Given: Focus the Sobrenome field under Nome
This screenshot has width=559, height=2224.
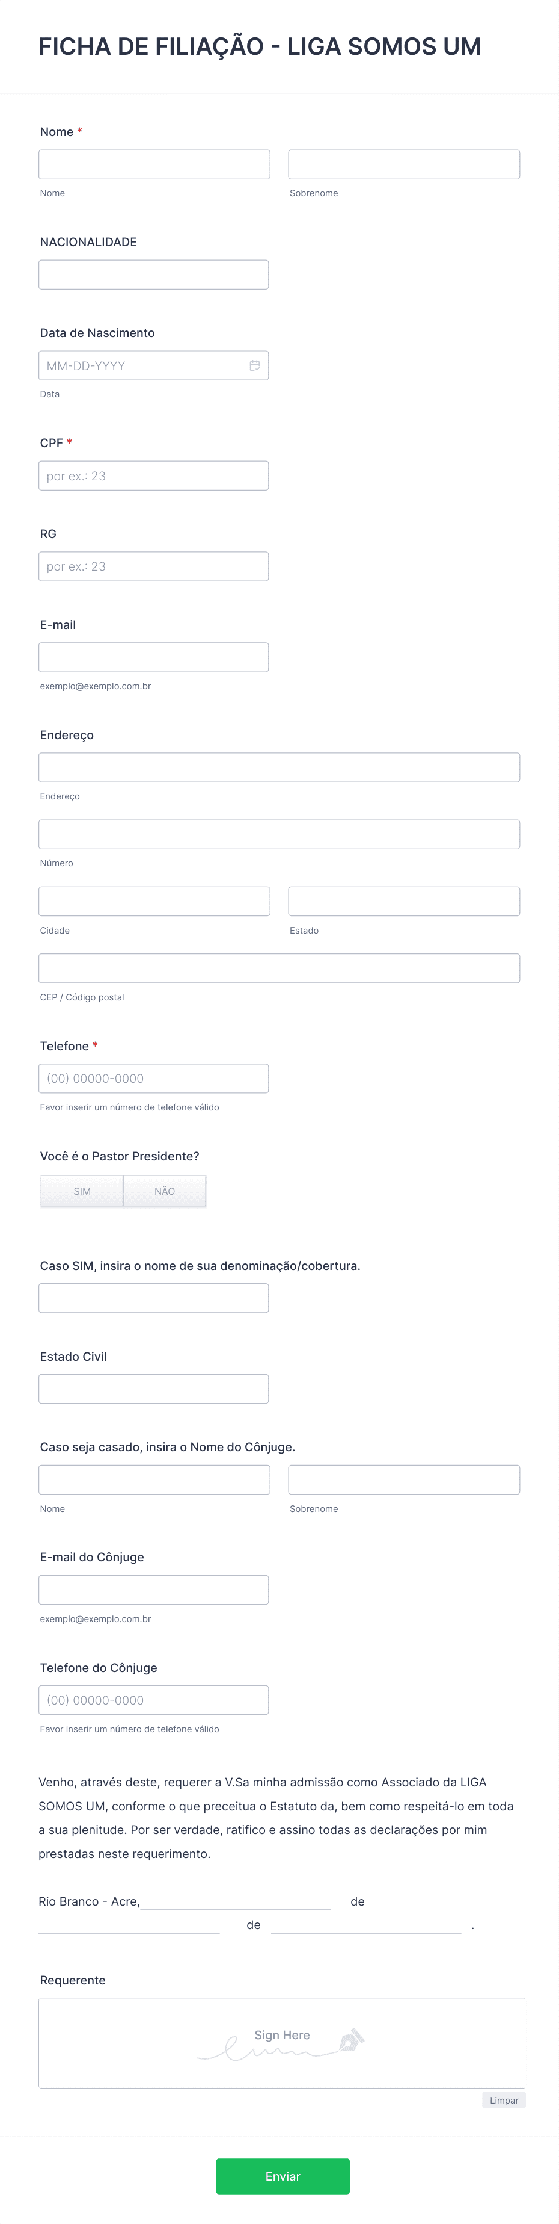Looking at the screenshot, I should (x=404, y=165).
